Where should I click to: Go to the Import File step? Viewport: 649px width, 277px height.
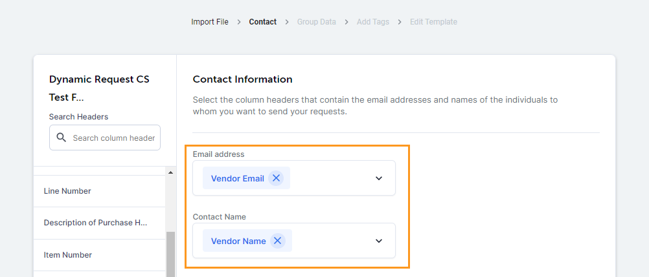coord(209,22)
